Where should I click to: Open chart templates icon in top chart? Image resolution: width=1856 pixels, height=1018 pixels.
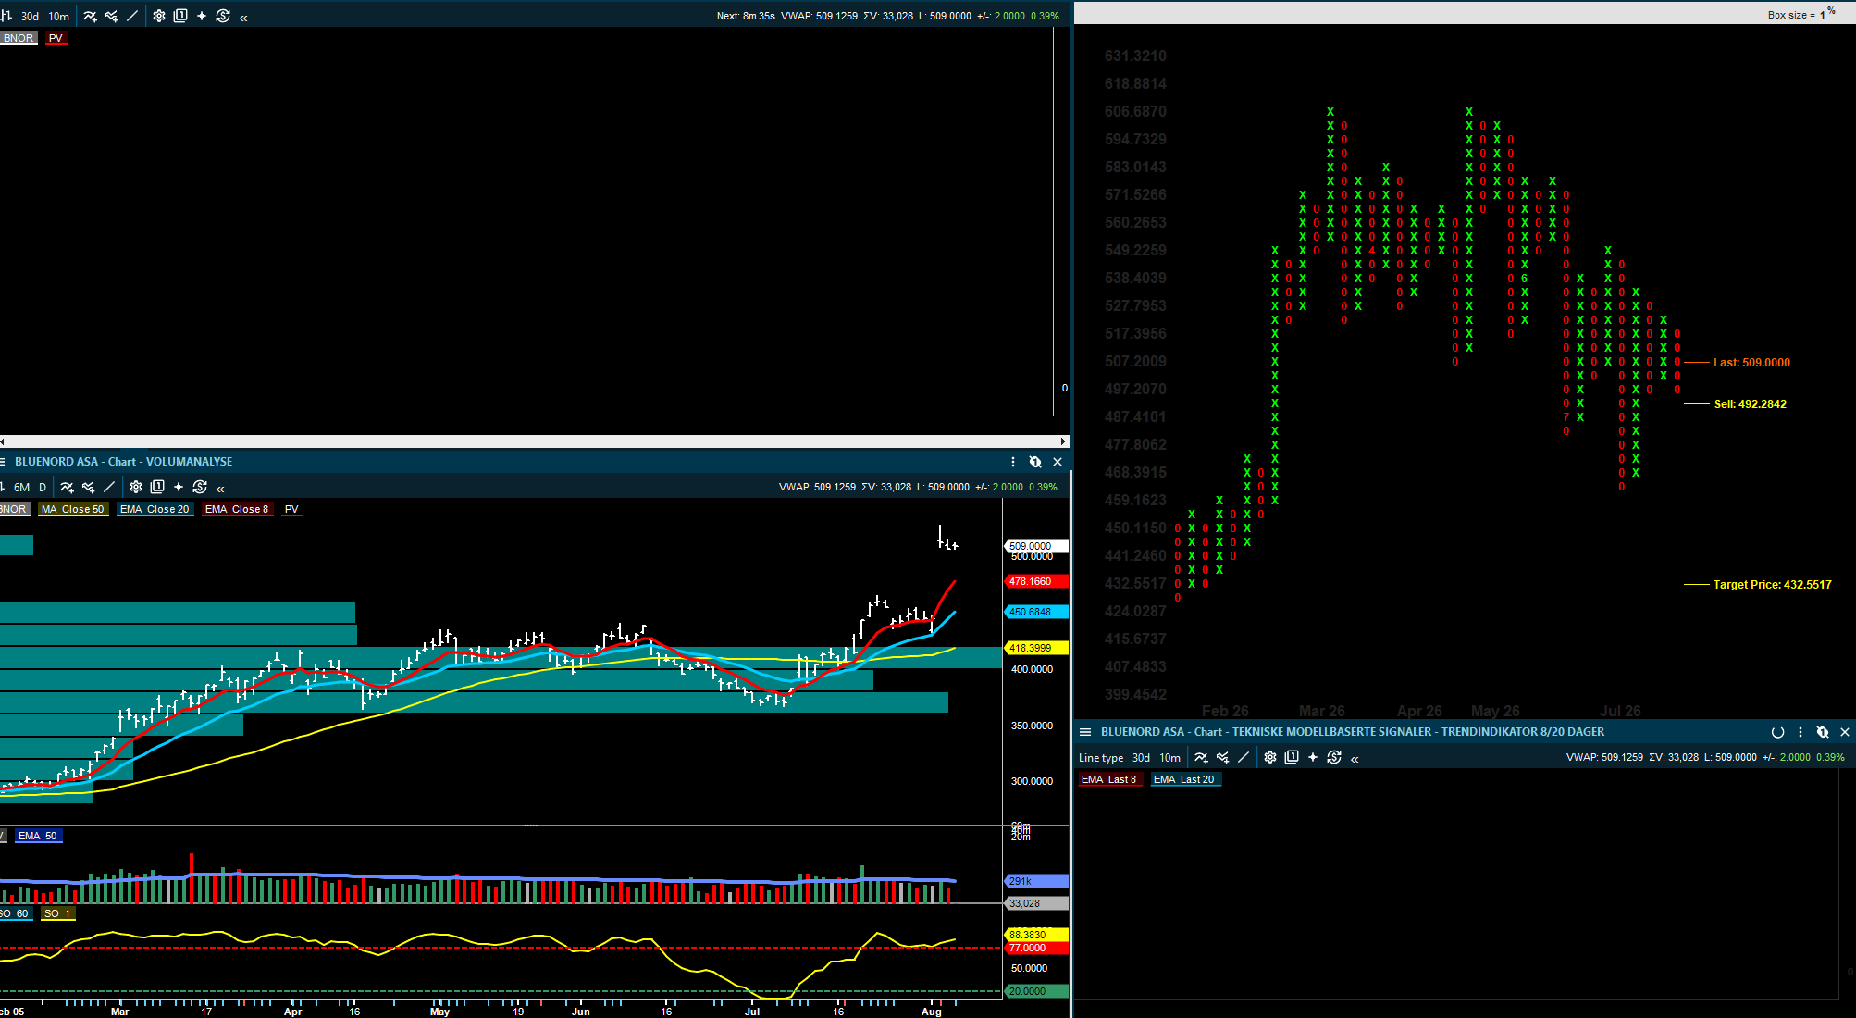pos(180,16)
